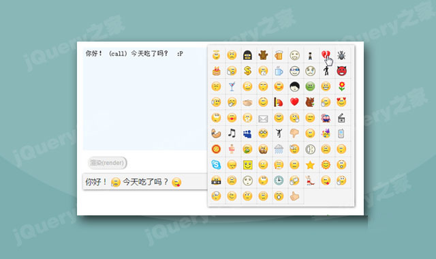
Task: Insert the gold star emoticon
Action: click(310, 165)
